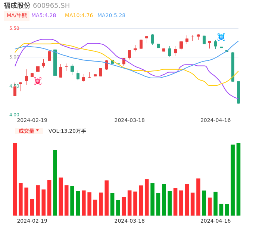The height and width of the screenshot is (226, 256).
Task: Select the MA/牛熊 indicator tab
Action: coord(17,16)
